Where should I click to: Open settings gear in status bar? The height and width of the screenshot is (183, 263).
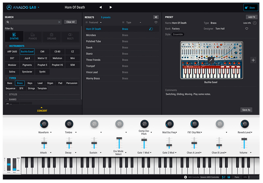click(185, 177)
